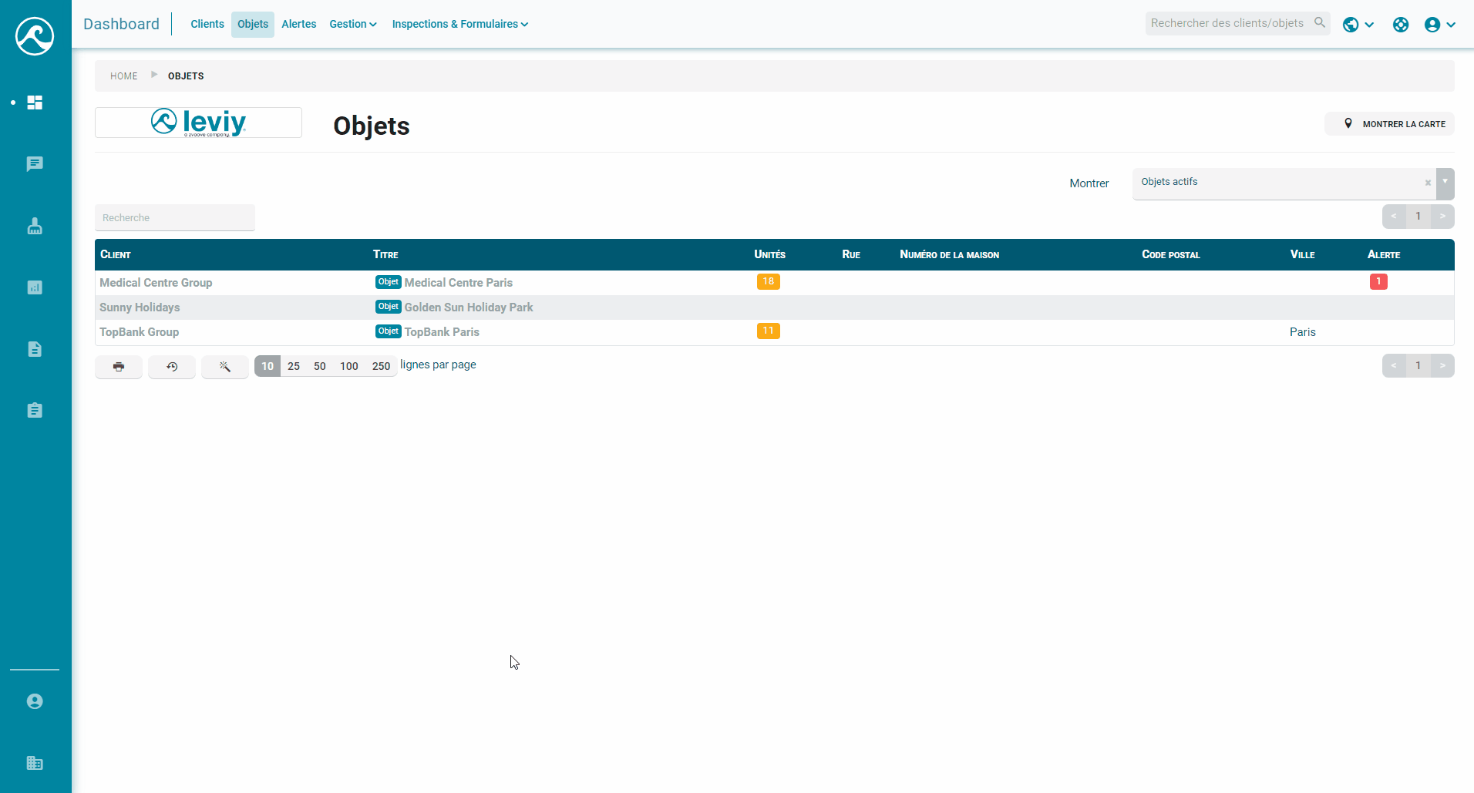Image resolution: width=1474 pixels, height=793 pixels.
Task: Sort table by the Unités column header
Action: [770, 254]
